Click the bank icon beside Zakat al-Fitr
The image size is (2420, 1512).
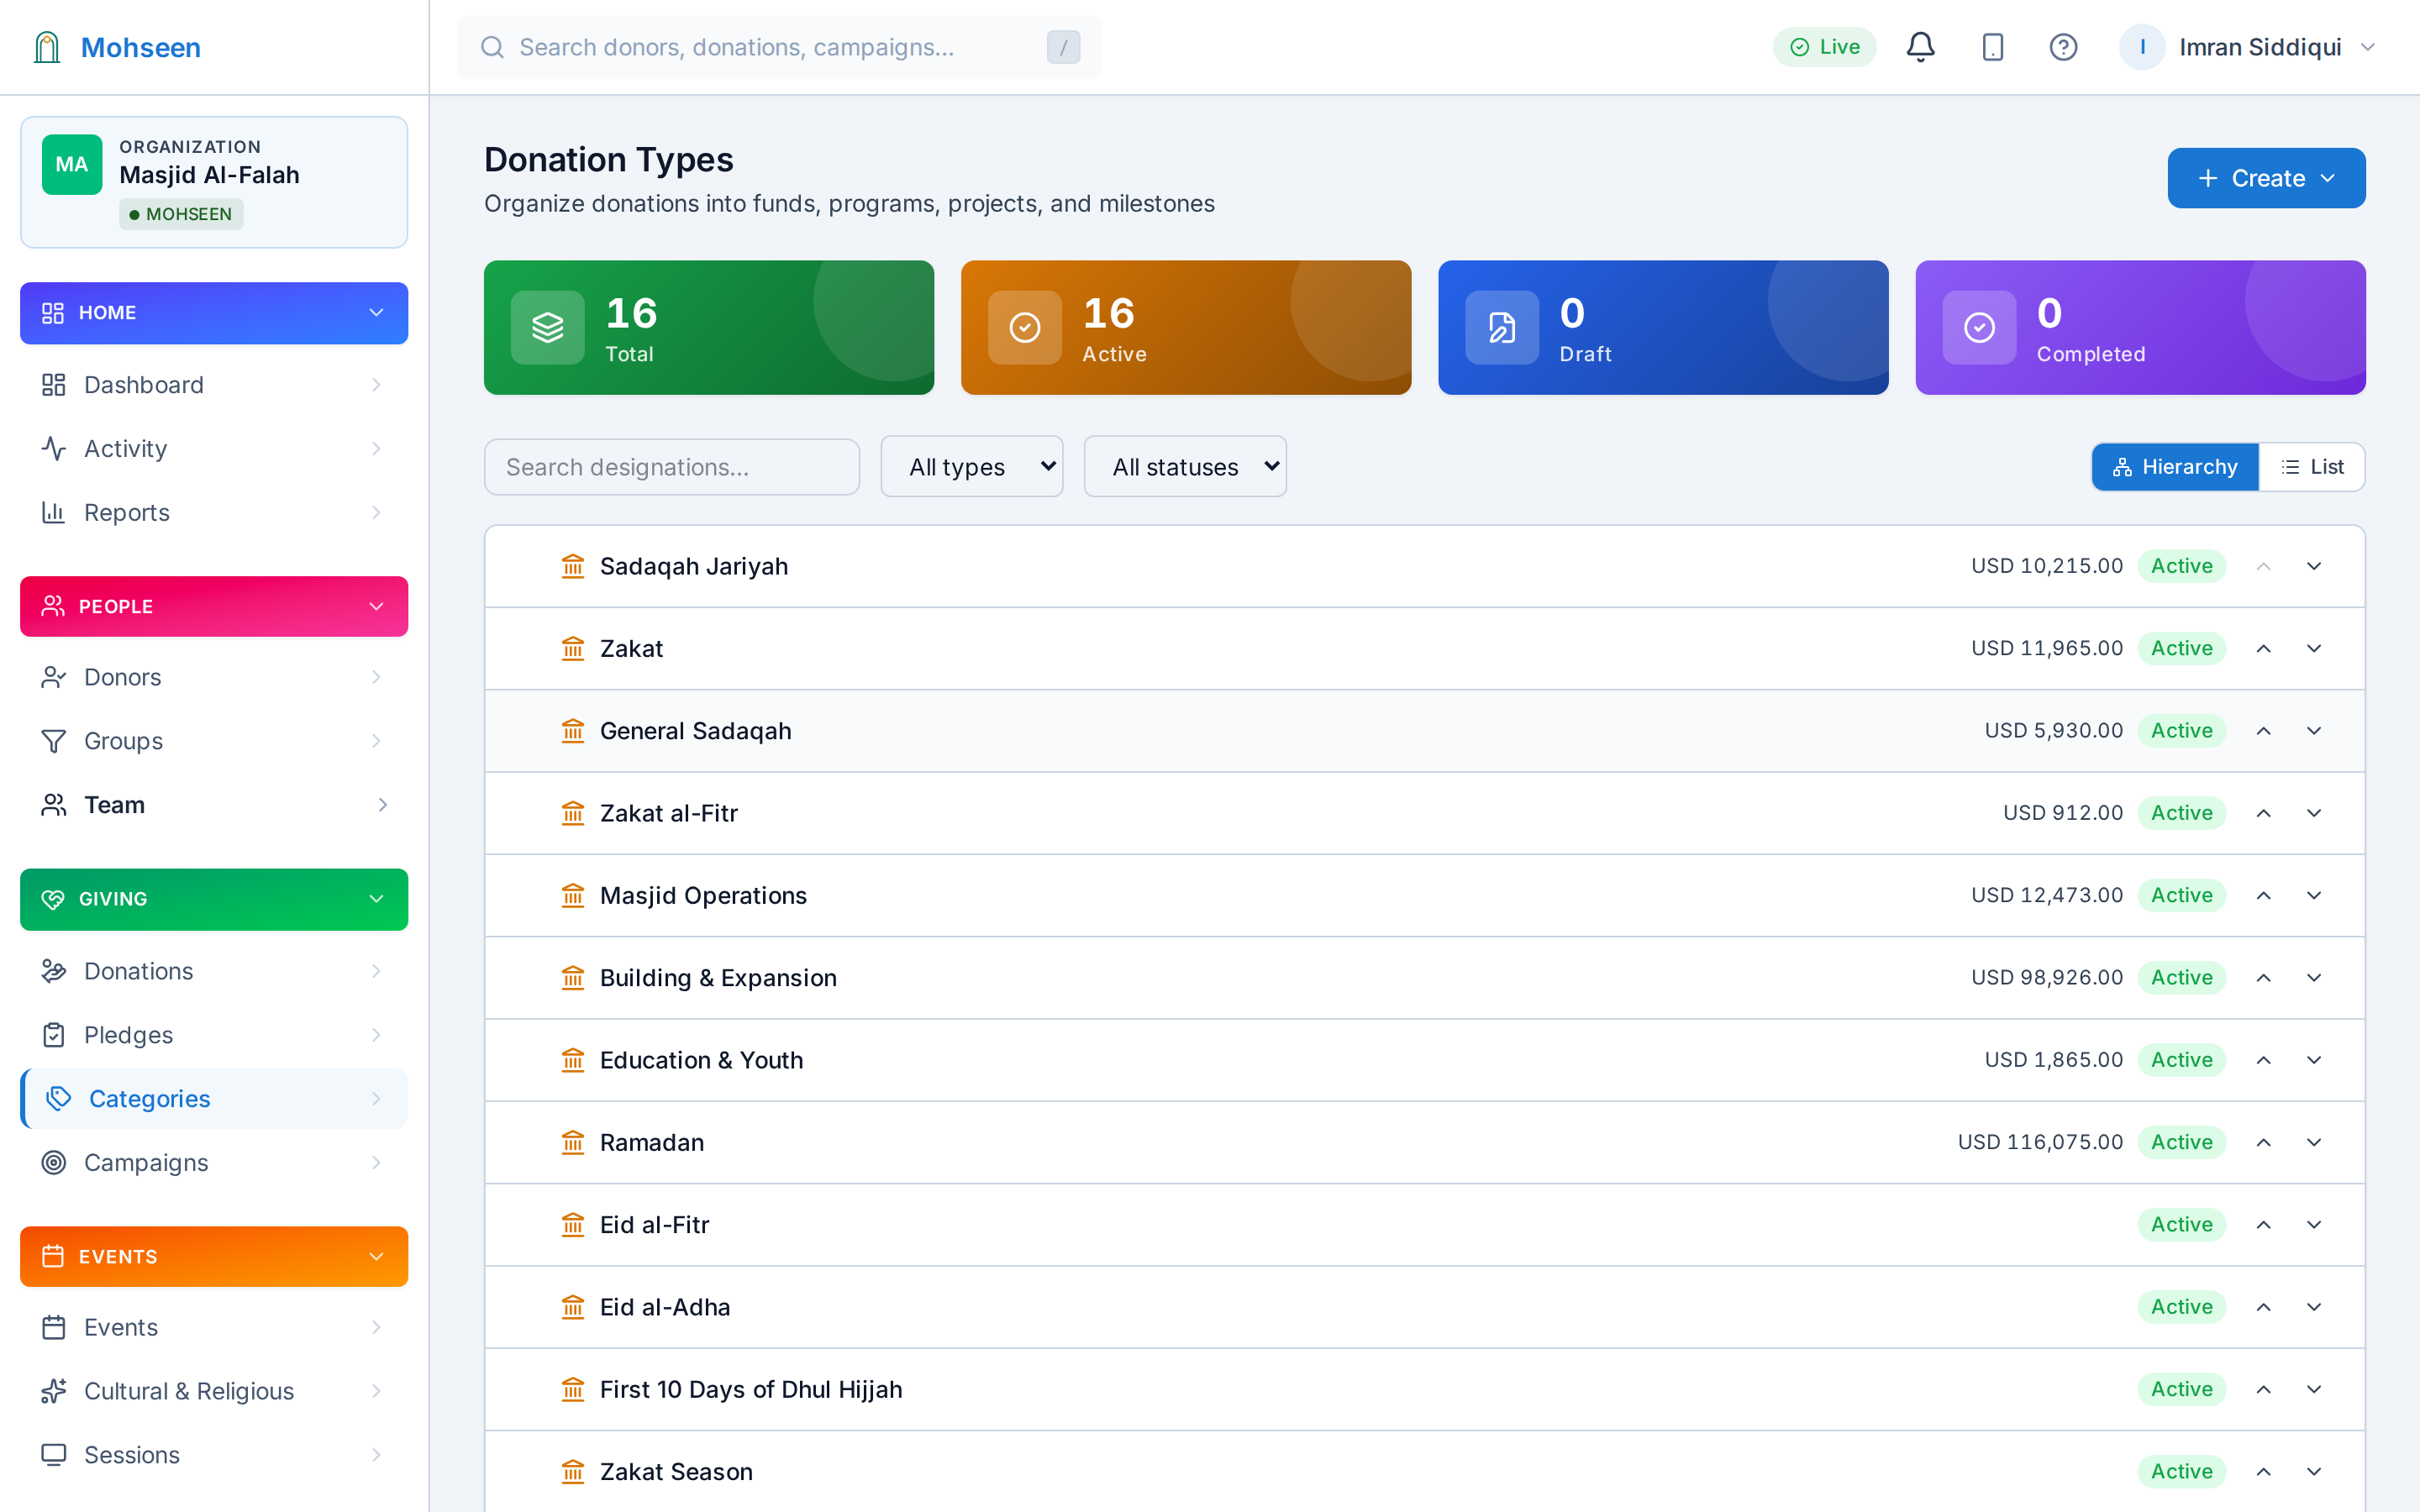pos(572,813)
